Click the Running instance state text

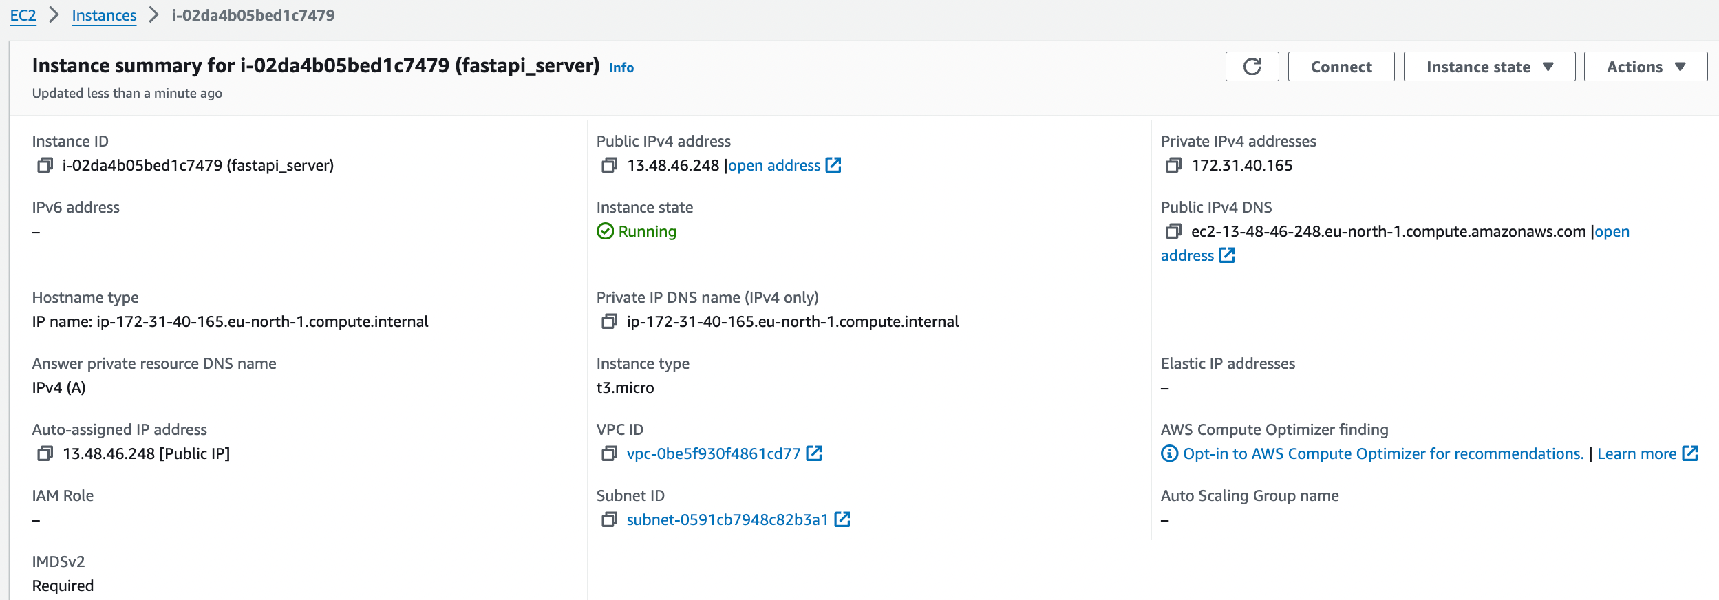pos(647,231)
